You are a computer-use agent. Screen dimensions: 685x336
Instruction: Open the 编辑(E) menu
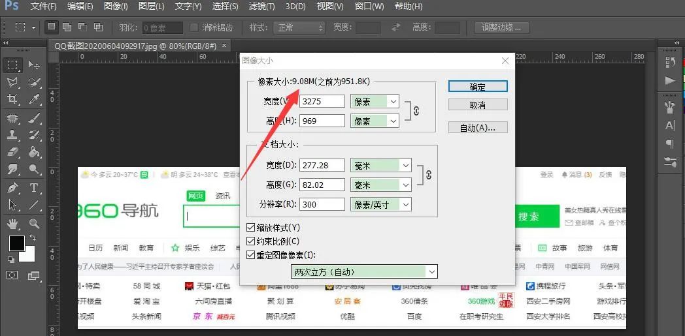[x=80, y=7]
